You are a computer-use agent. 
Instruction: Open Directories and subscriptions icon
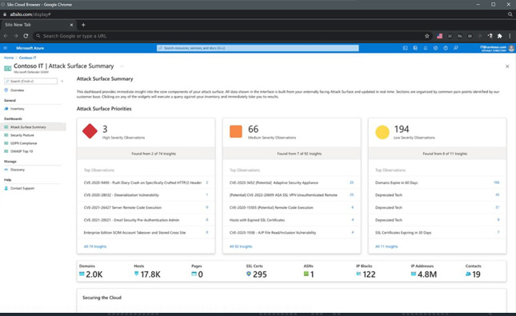point(415,48)
